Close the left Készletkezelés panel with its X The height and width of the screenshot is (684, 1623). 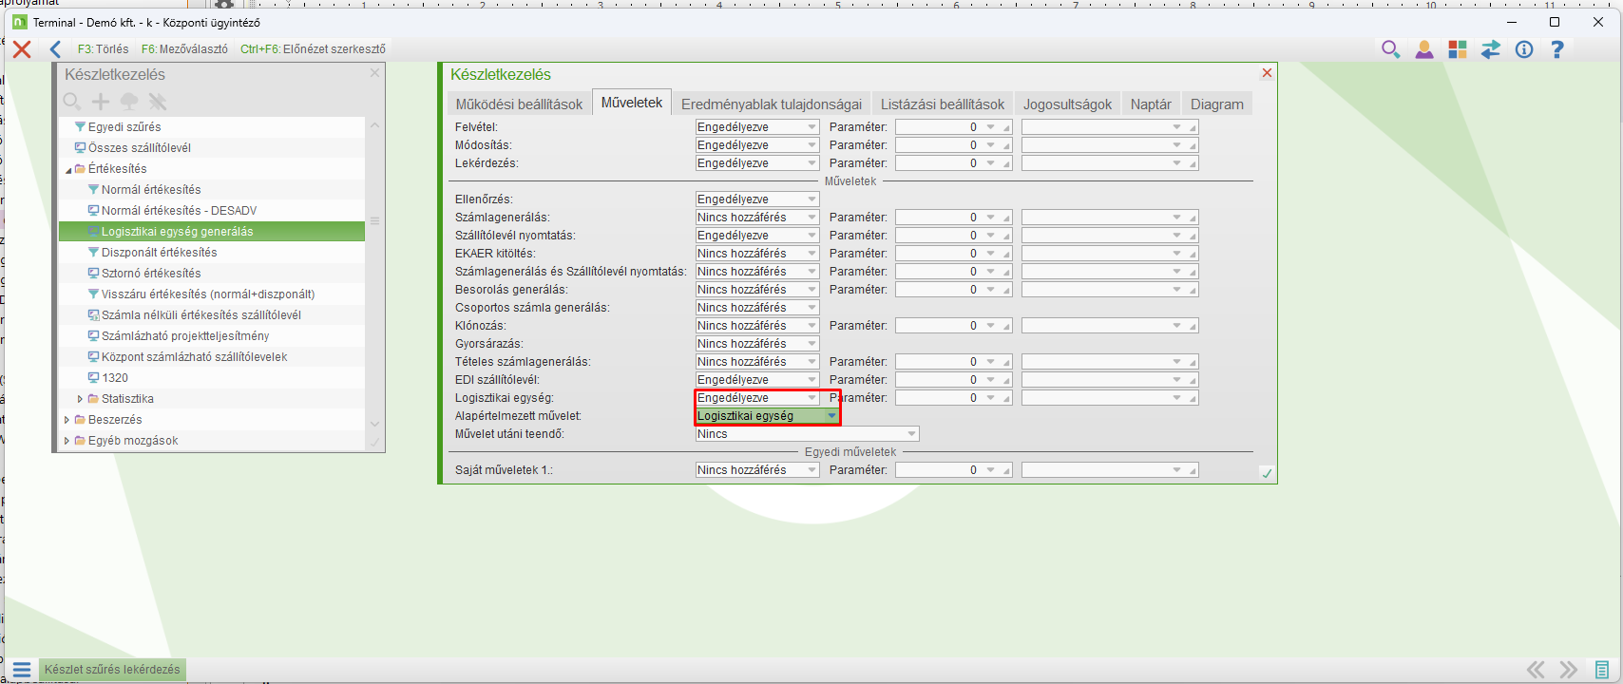pyautogui.click(x=374, y=73)
